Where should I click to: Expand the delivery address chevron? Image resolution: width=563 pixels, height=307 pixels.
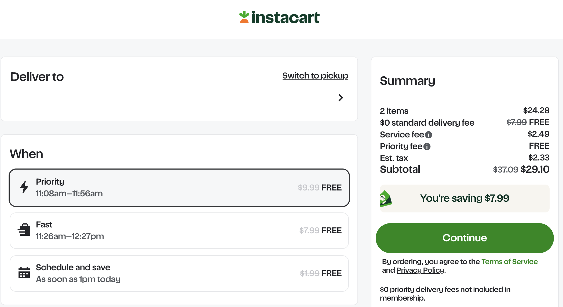[x=341, y=98]
